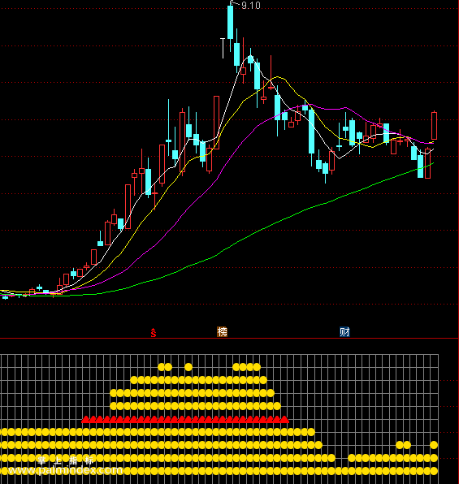Click the www.palmindex.com watermark link text
The width and height of the screenshot is (459, 484).
pos(65,470)
